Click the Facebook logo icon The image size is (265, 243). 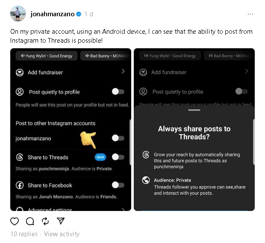19,185
